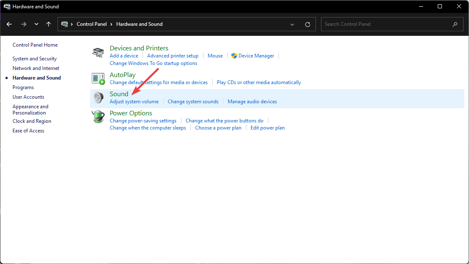Select Hardware and Sound in sidebar

(37, 77)
